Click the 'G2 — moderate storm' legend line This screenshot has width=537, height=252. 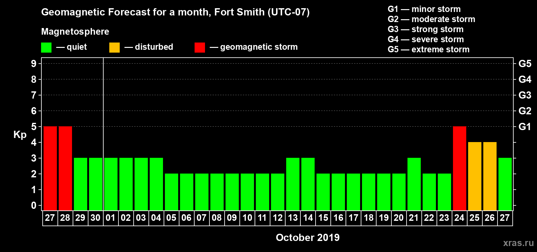point(431,19)
